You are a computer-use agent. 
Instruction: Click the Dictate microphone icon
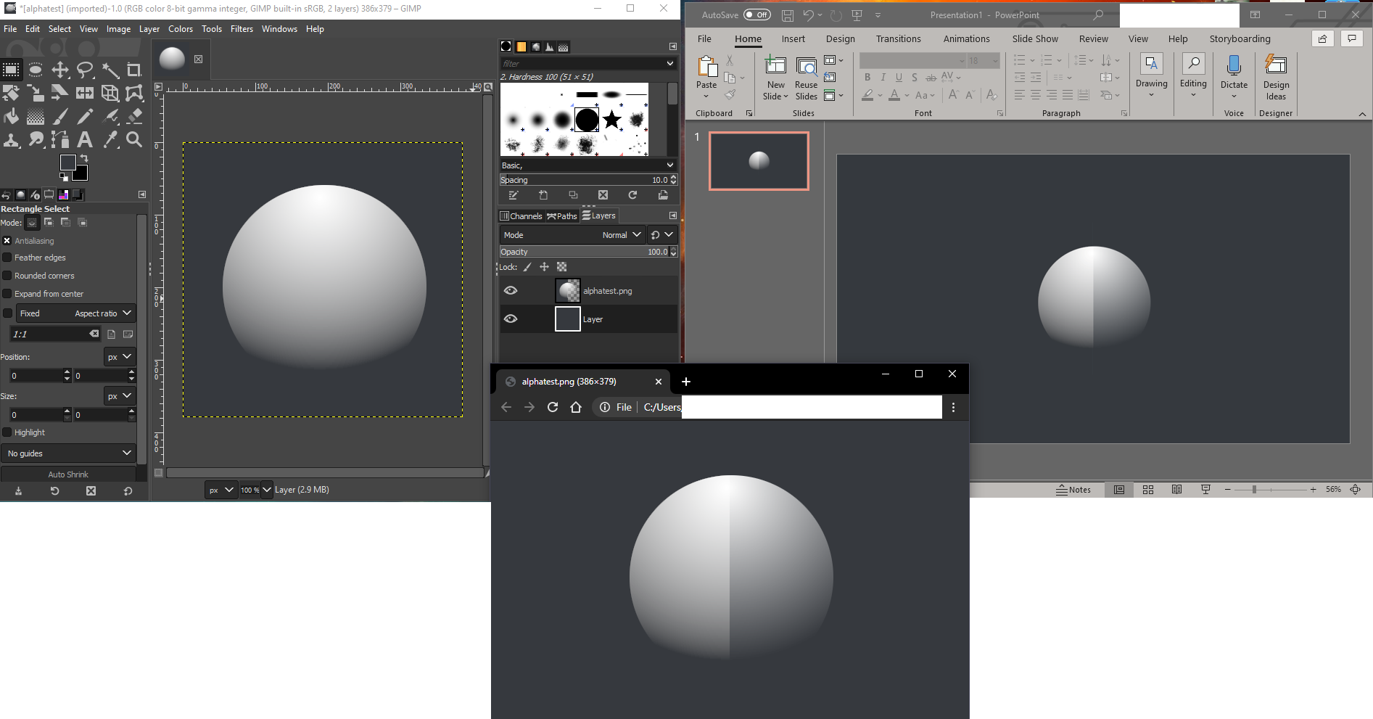coord(1234,67)
